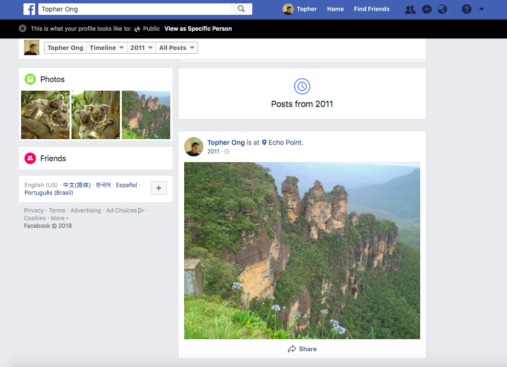Image resolution: width=507 pixels, height=367 pixels.
Task: Click the Facebook logo icon
Action: pyautogui.click(x=29, y=9)
